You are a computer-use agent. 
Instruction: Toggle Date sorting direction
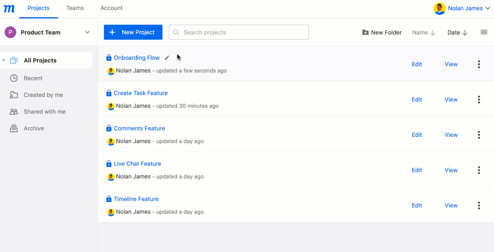click(457, 32)
